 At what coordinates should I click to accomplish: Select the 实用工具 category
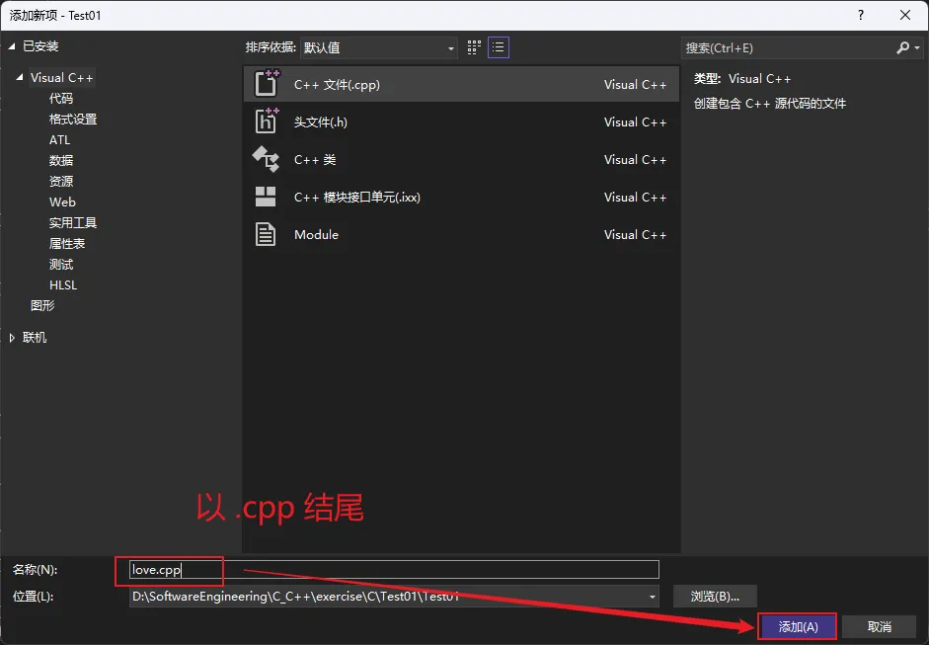pos(73,223)
